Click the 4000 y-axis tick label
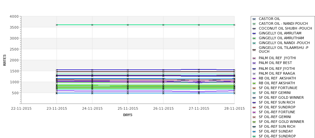 pos(14,16)
